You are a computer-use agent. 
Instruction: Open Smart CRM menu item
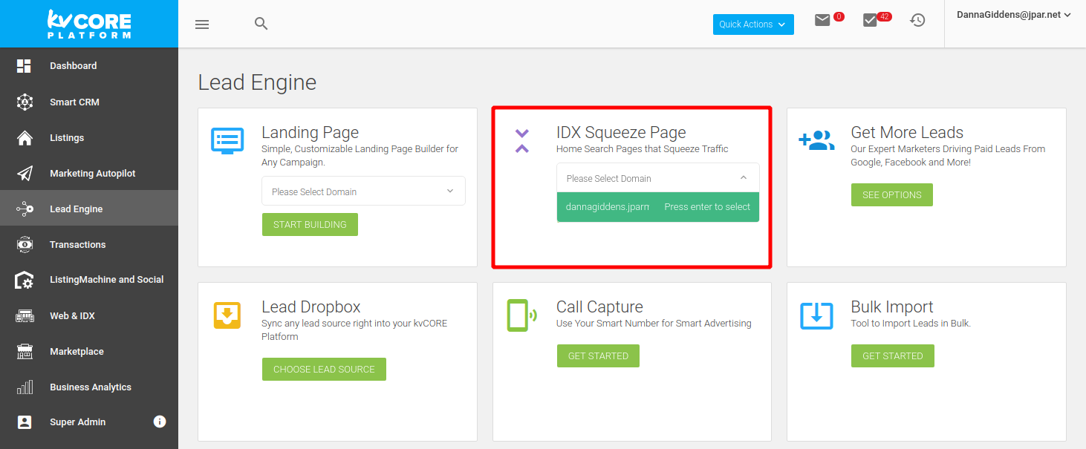tap(89, 102)
